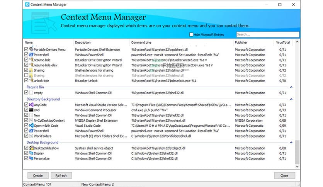Uncheck the Portable Devices Menu checkbox
The height and width of the screenshot is (187, 323).
tap(26, 49)
